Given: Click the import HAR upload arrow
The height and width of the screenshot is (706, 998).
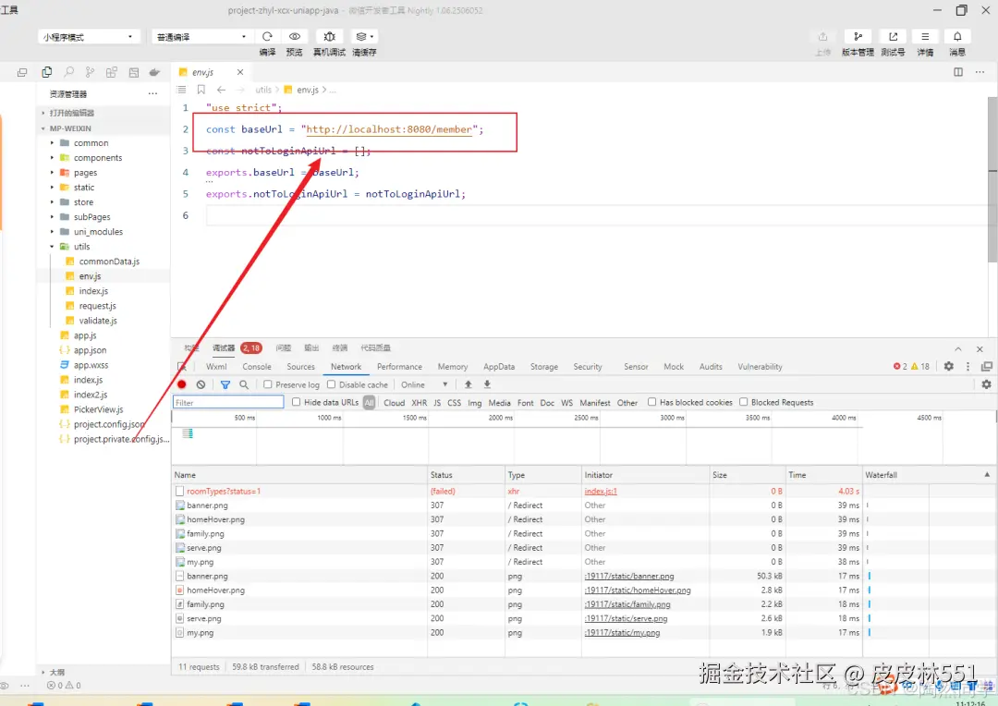Looking at the screenshot, I should point(469,384).
